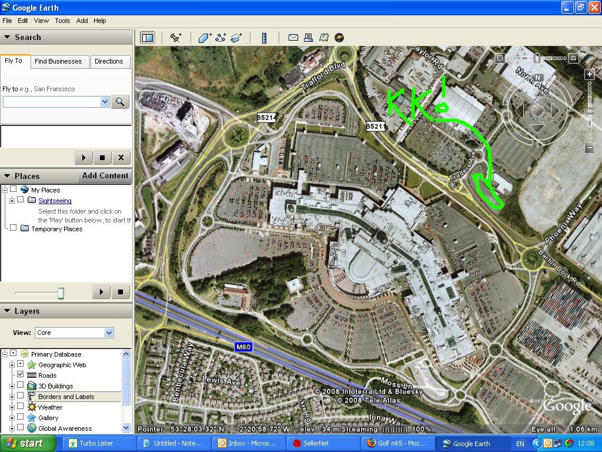
Task: Enable the Weather layer checkbox
Action: pyautogui.click(x=21, y=406)
